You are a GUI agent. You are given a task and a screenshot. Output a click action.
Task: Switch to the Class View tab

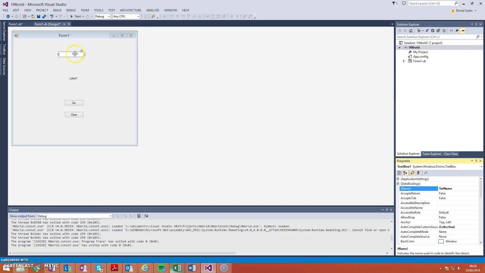pyautogui.click(x=451, y=154)
